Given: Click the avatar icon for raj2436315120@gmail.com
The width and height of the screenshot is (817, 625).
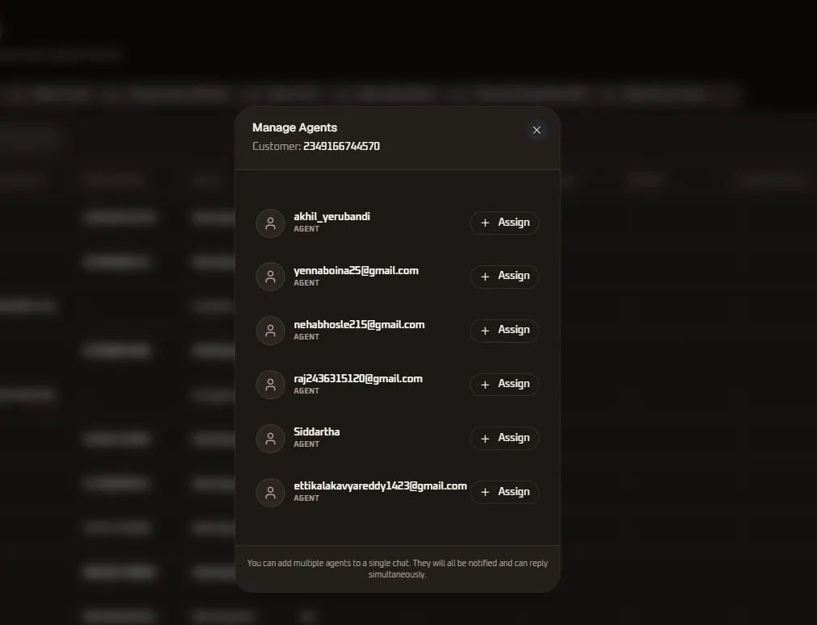Looking at the screenshot, I should coord(270,385).
